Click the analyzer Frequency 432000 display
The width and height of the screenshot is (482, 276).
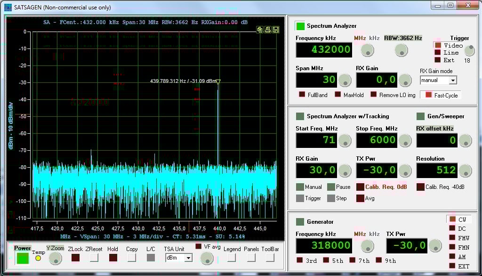[x=324, y=50]
